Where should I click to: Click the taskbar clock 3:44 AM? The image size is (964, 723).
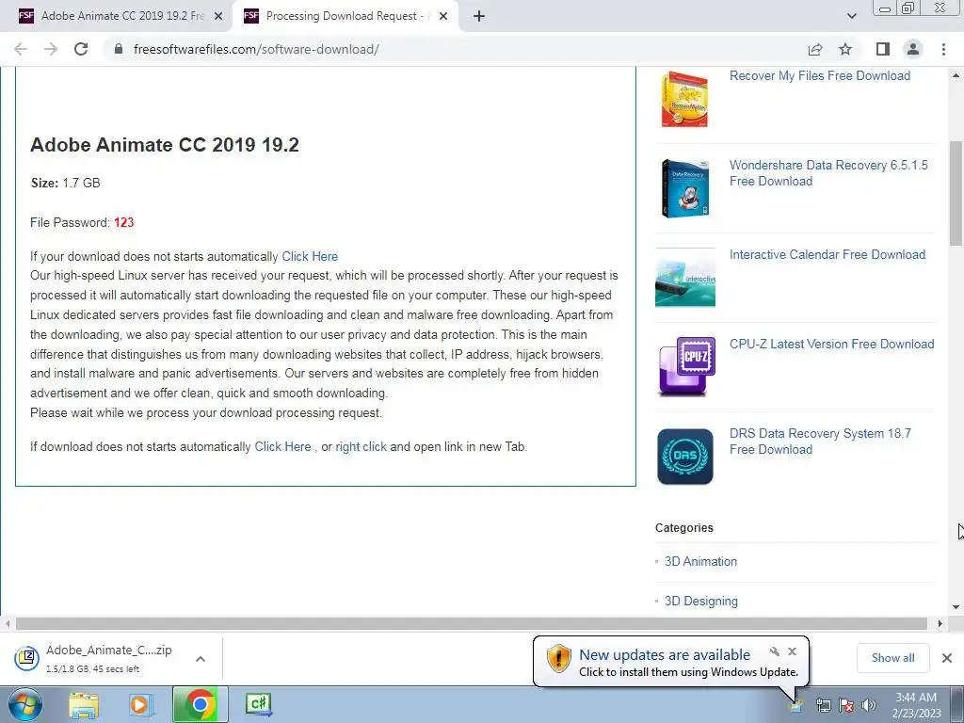[x=916, y=705]
